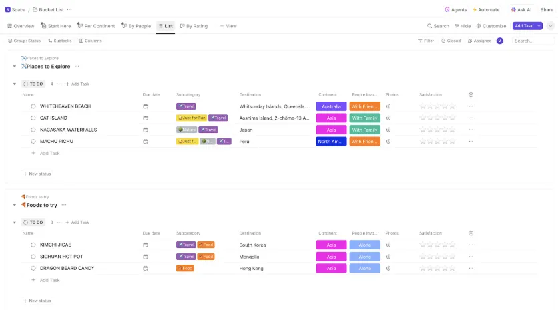The image size is (558, 310).
Task: Open Automate menu
Action: coord(486,9)
